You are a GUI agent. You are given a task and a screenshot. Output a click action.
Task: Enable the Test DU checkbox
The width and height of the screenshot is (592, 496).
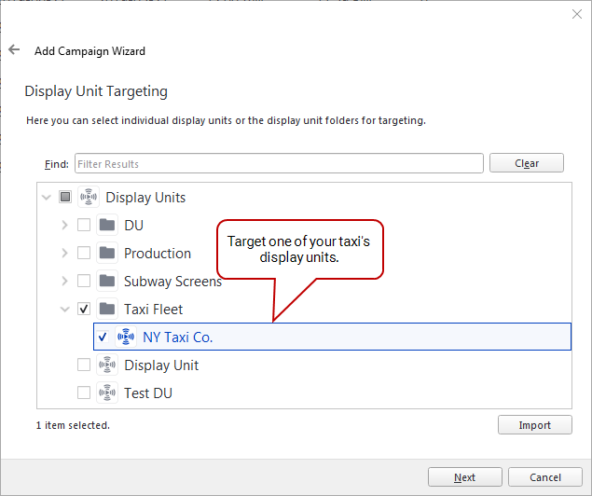pos(84,393)
